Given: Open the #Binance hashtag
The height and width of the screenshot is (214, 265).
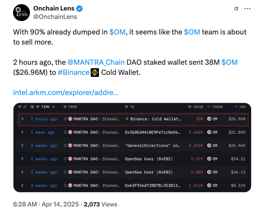Looking at the screenshot, I should pos(73,72).
